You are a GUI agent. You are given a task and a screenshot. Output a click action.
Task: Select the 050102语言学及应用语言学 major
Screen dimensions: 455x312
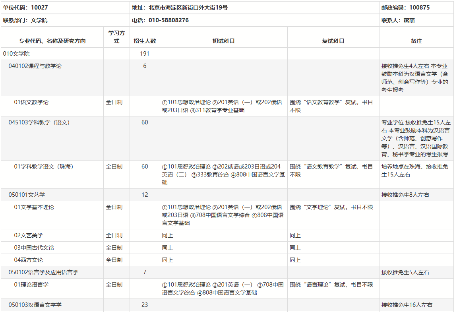tap(43, 272)
